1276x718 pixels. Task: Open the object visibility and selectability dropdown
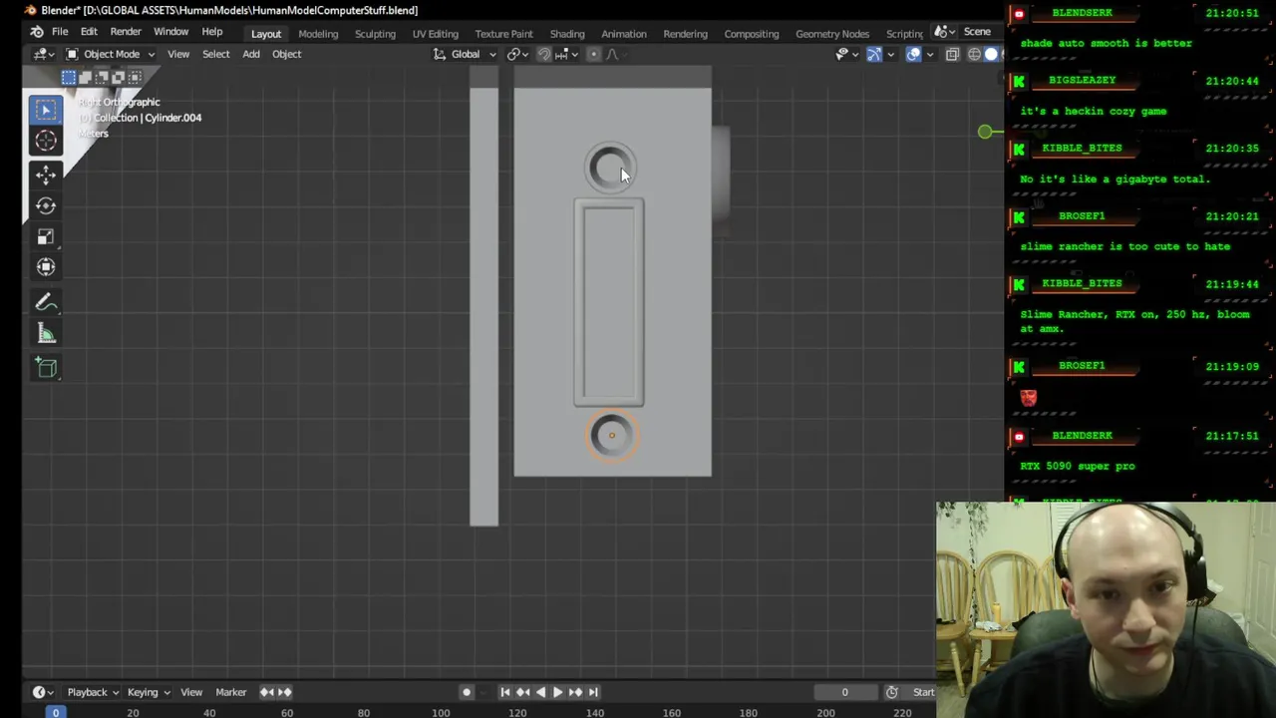click(x=845, y=54)
